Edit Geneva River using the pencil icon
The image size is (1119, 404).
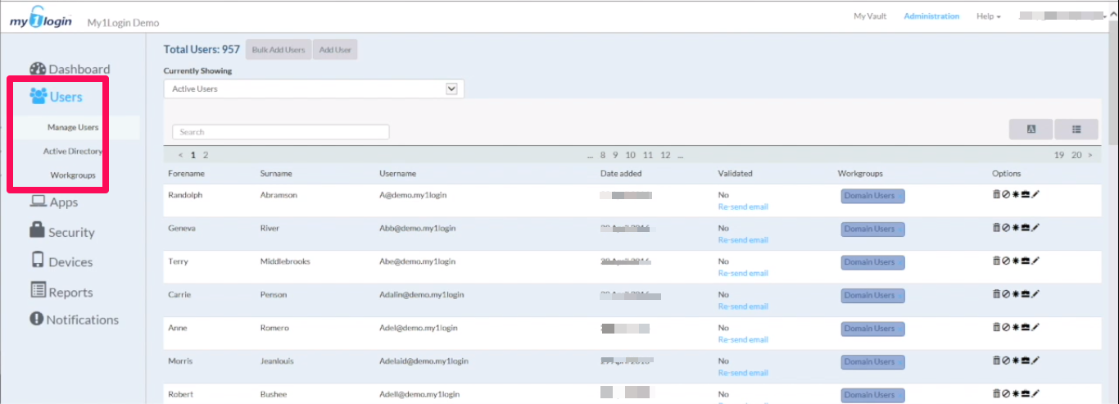point(1035,228)
